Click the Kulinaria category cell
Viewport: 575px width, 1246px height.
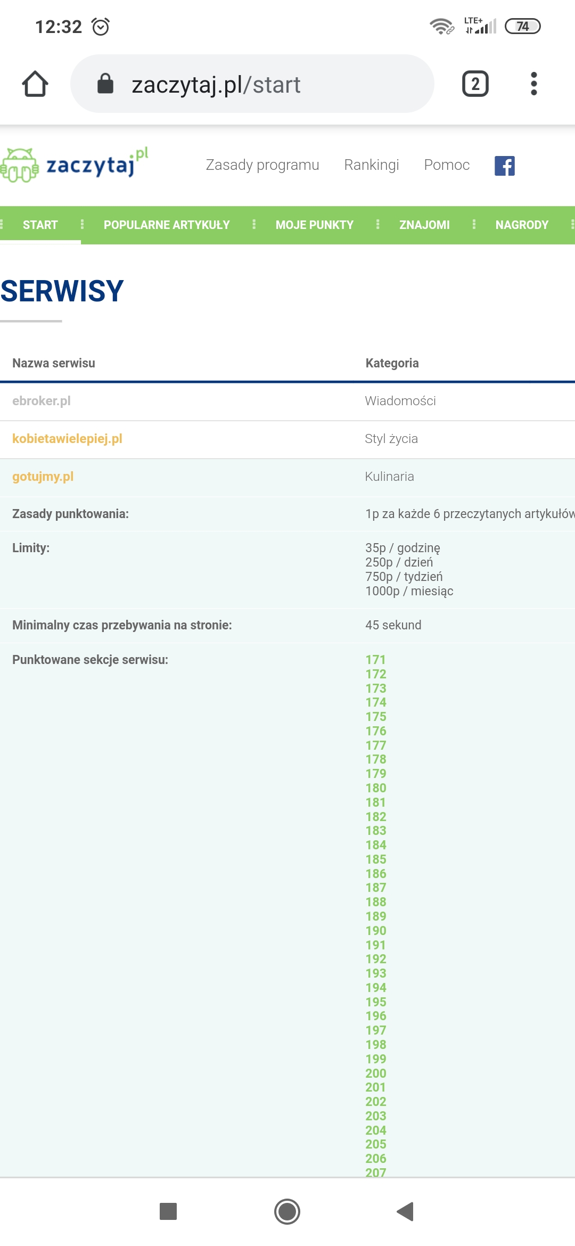pos(389,477)
